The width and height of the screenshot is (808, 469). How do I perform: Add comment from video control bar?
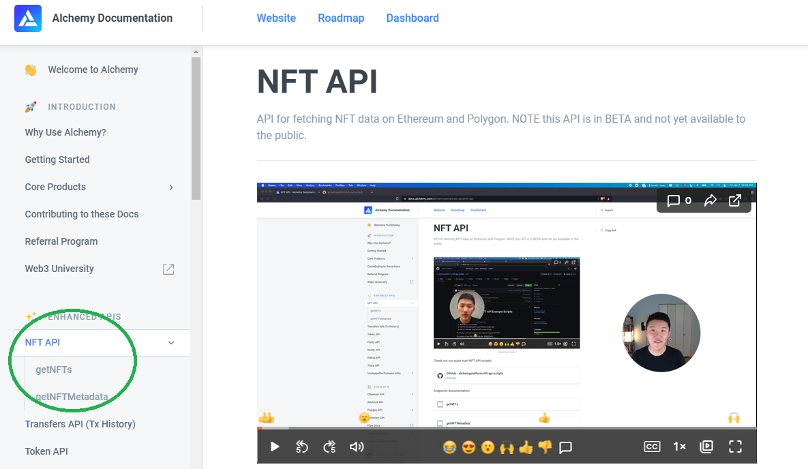[x=566, y=447]
